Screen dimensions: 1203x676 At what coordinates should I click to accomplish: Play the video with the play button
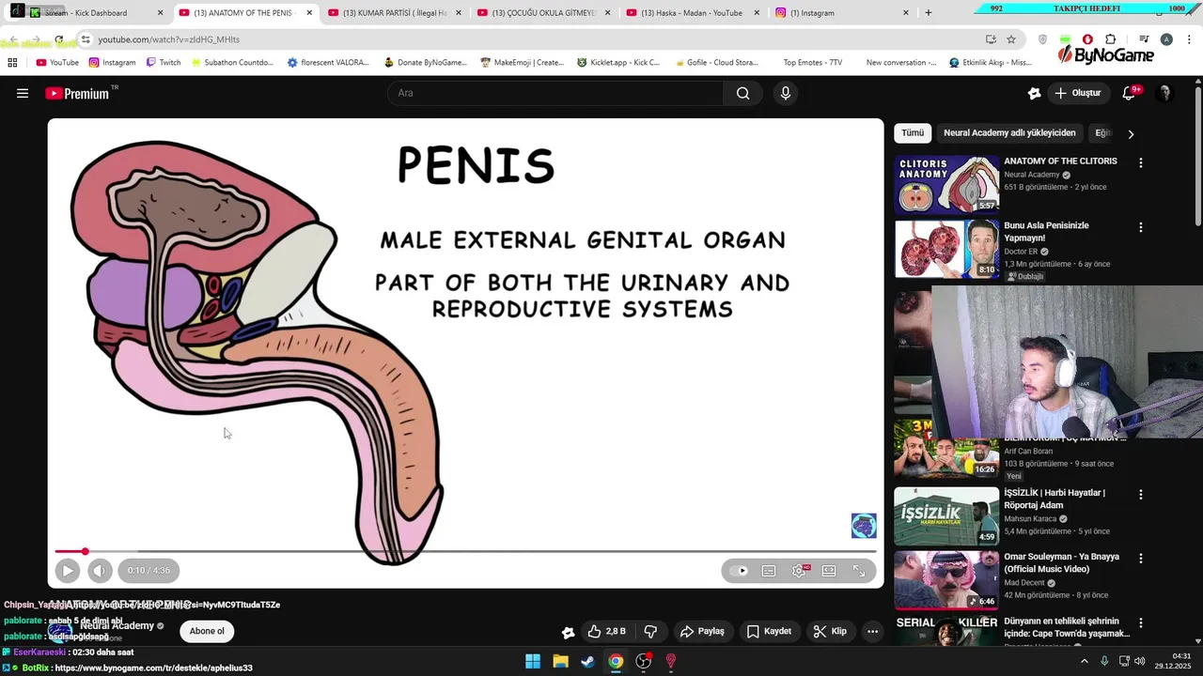[68, 570]
